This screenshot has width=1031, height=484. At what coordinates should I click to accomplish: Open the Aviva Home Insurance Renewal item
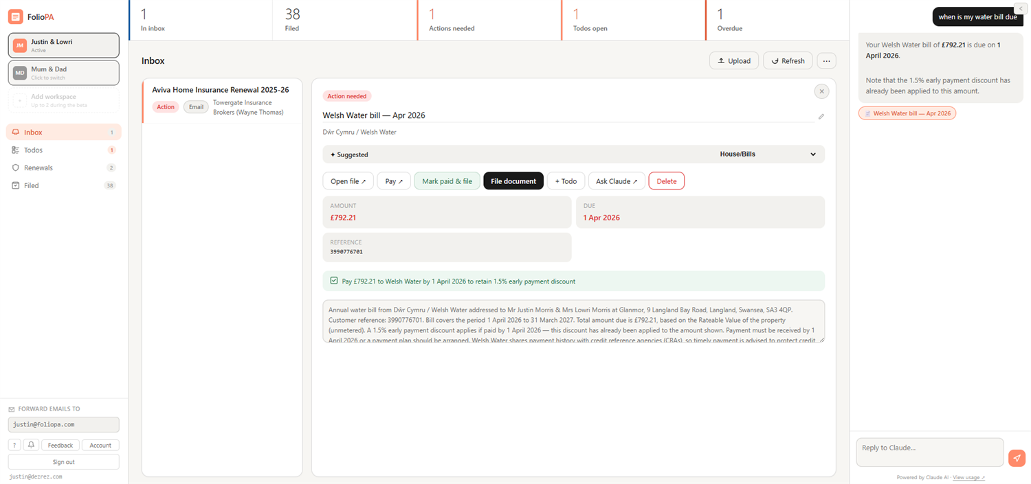pos(222,100)
